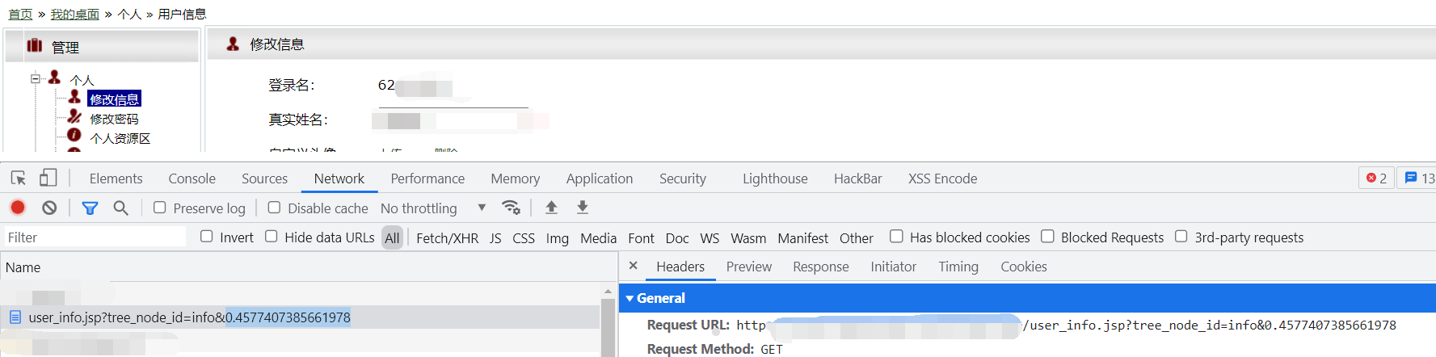Open the Performance tab
The image size is (1436, 357).
427,178
